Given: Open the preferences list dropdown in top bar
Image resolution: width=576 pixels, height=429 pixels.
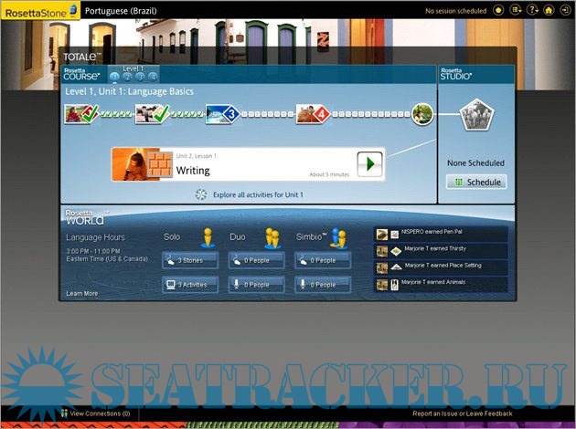Looking at the screenshot, I should [517, 10].
